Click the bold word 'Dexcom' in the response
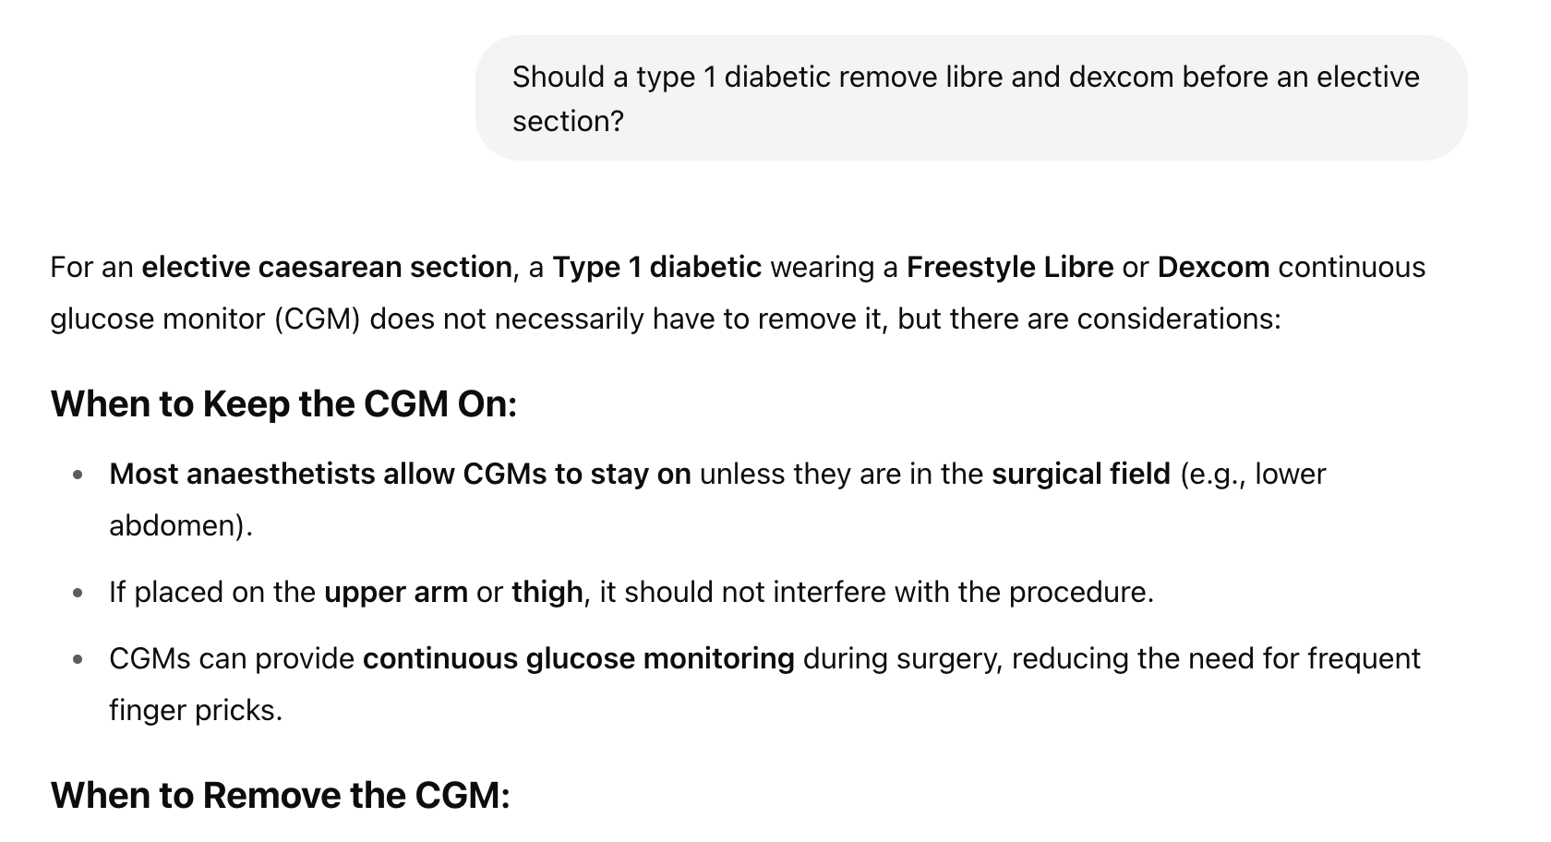Image resolution: width=1551 pixels, height=842 pixels. (1213, 268)
